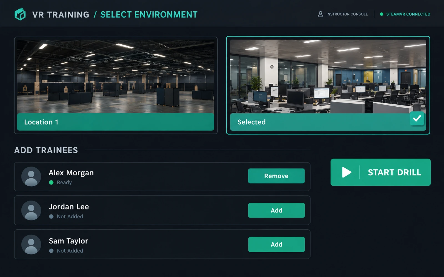444x277 pixels.
Task: Click the green Ready dot for Alex Morgan
Action: coord(51,183)
